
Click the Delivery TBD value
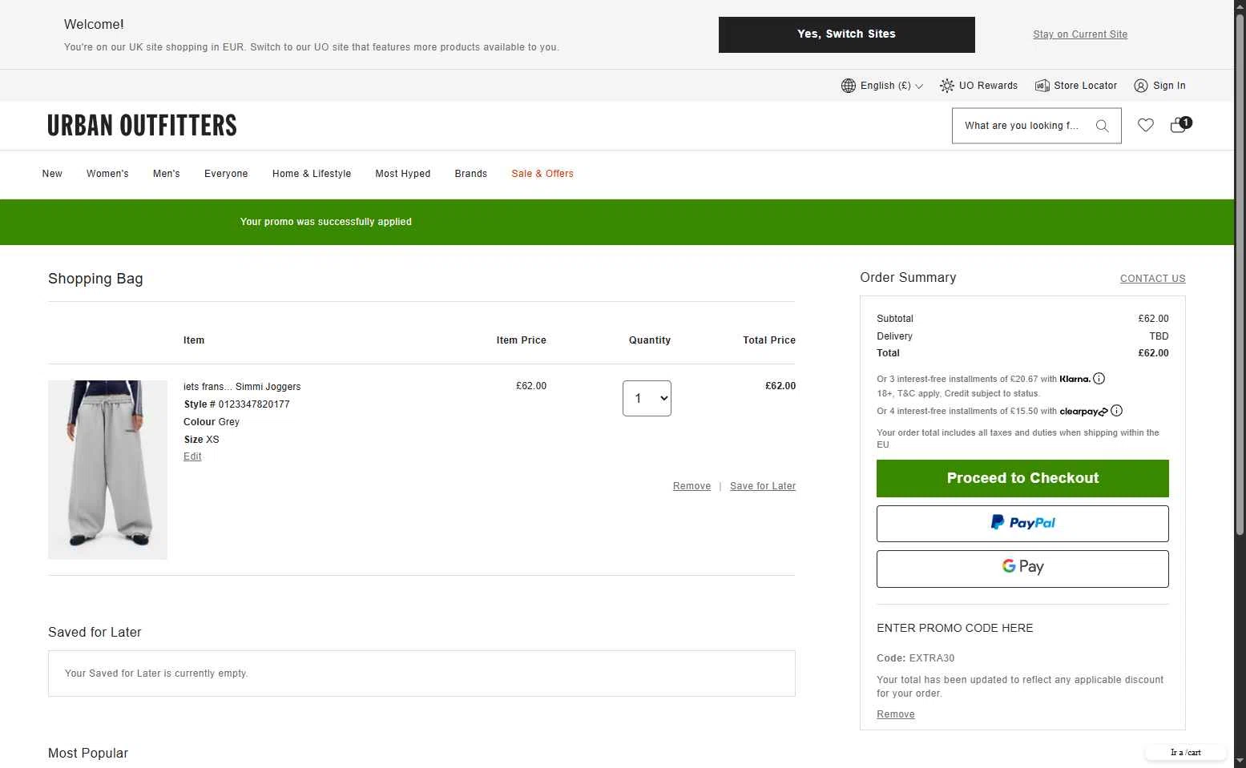tap(1159, 336)
